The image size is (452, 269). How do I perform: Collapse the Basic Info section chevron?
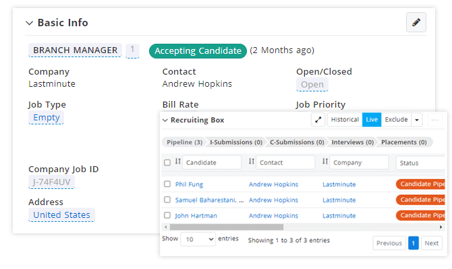(x=30, y=23)
